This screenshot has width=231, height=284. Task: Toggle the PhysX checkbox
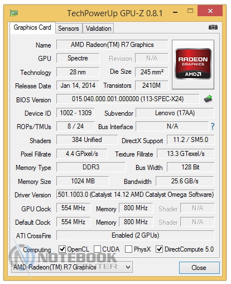click(128, 249)
